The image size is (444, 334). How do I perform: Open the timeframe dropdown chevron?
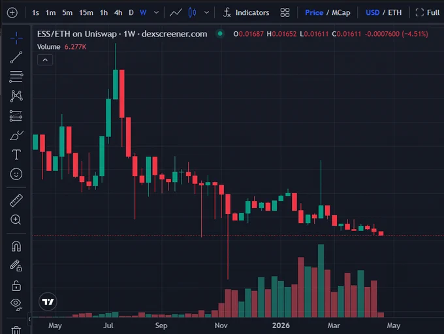[156, 13]
